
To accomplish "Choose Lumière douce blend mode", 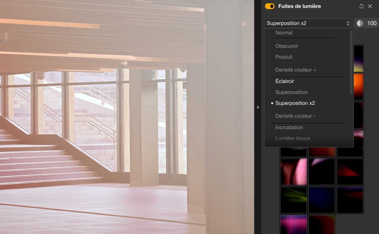I will tap(293, 138).
